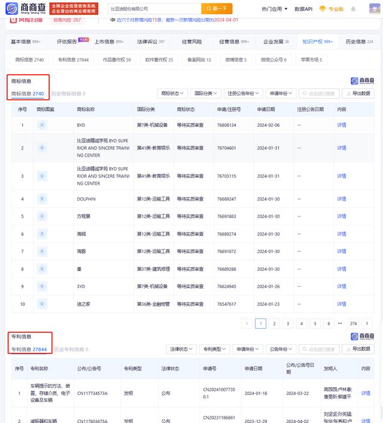Select the 软件著作权 25 sub-tab

tap(159, 60)
